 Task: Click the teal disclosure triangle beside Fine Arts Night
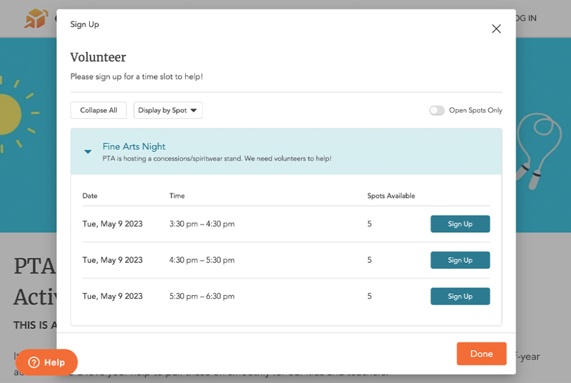click(87, 152)
